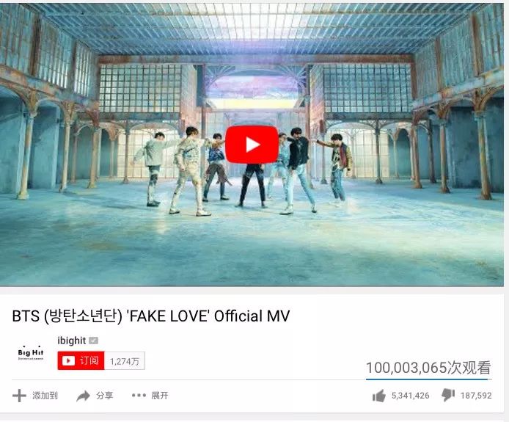The height and width of the screenshot is (422, 509).
Task: Click the three dots more icon
Action: tap(139, 396)
